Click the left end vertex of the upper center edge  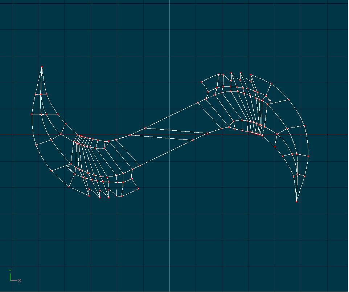click(x=145, y=128)
